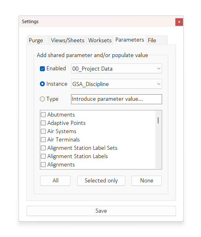This screenshot has width=201, height=237.
Task: Open the Views/Sheets tab
Action: (67, 40)
